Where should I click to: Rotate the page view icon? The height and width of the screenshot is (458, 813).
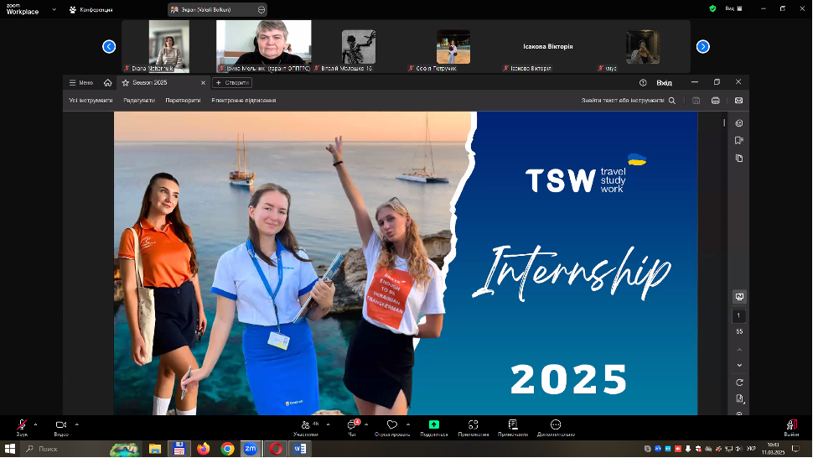pyautogui.click(x=739, y=383)
